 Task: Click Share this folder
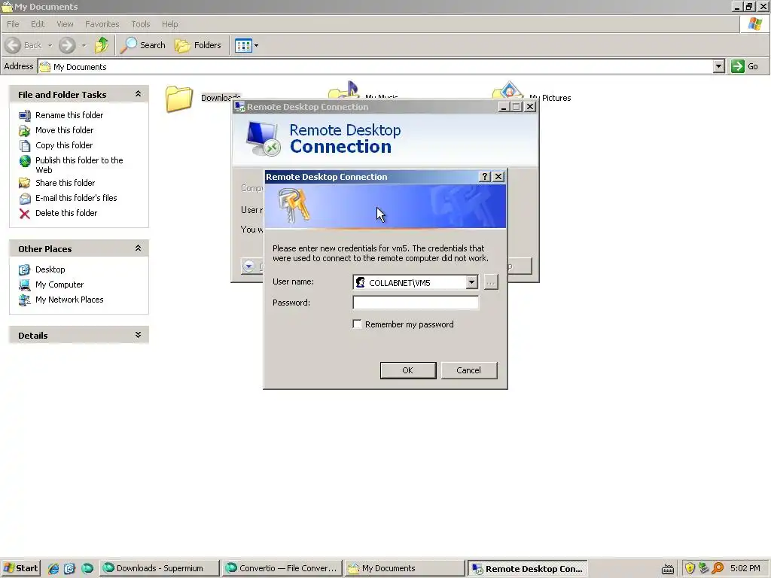[x=65, y=183]
